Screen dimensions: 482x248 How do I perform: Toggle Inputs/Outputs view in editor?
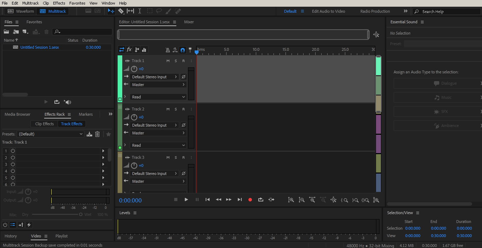coord(122,50)
